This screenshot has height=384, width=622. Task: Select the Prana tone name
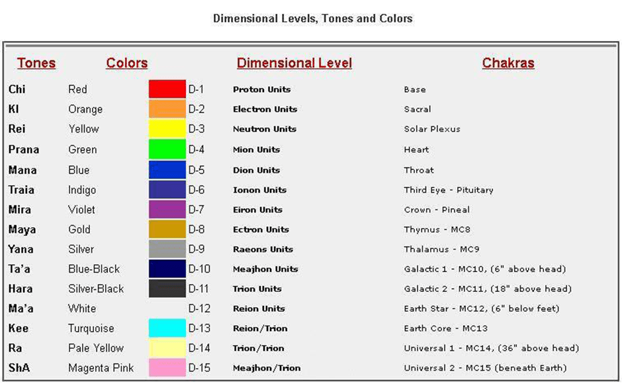point(24,150)
